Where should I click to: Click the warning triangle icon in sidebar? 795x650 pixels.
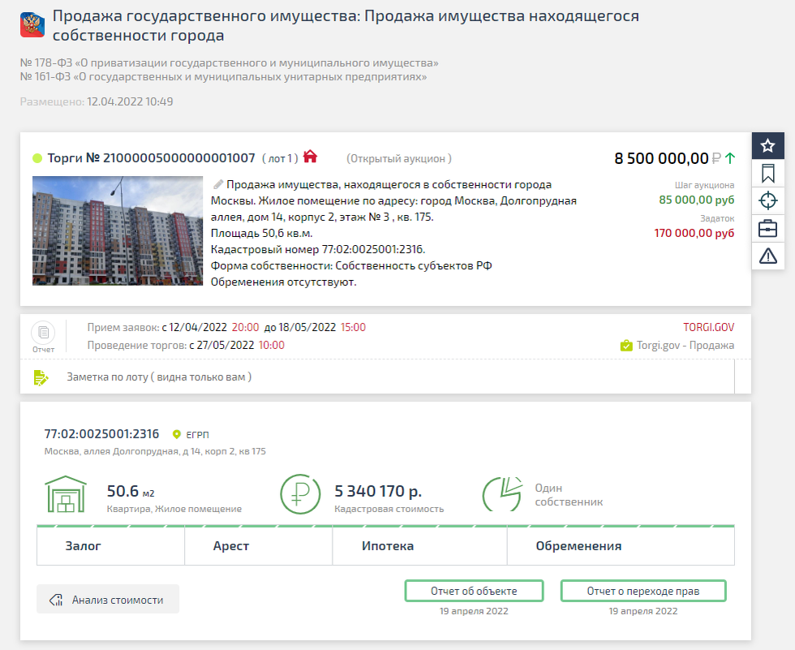pos(767,256)
